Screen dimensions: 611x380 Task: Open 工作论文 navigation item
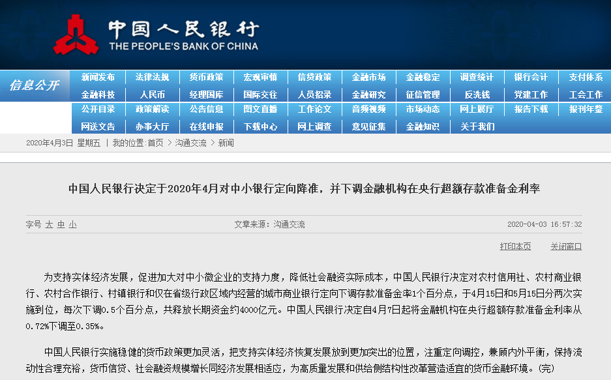click(x=314, y=109)
